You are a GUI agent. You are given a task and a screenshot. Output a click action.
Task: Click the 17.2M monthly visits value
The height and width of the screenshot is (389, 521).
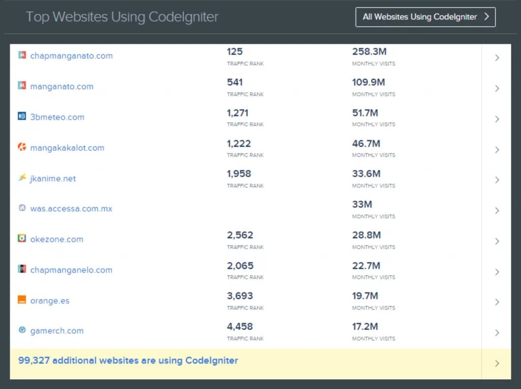coord(365,326)
